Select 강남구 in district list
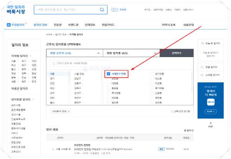The height and width of the screenshot is (159, 231). click(77, 79)
